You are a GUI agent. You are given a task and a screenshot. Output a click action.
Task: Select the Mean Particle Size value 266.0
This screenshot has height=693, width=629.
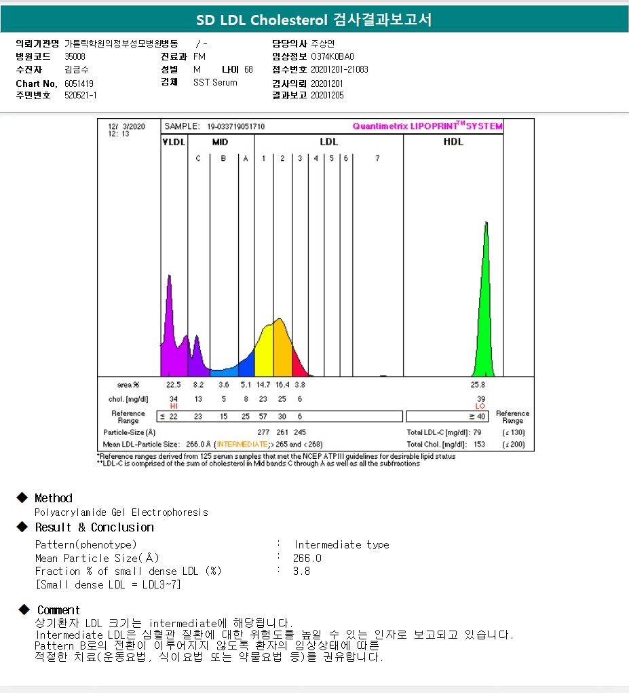coord(307,558)
